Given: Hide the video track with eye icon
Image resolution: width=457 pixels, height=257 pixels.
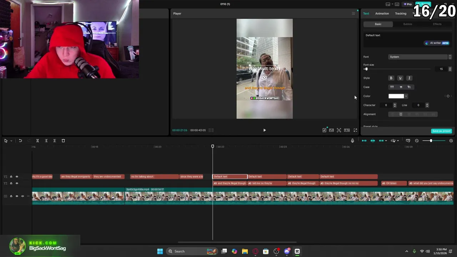Looking at the screenshot, I should [17, 196].
